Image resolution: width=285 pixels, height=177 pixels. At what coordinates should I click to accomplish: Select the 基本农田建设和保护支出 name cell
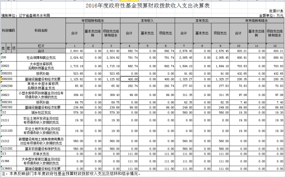41,149
